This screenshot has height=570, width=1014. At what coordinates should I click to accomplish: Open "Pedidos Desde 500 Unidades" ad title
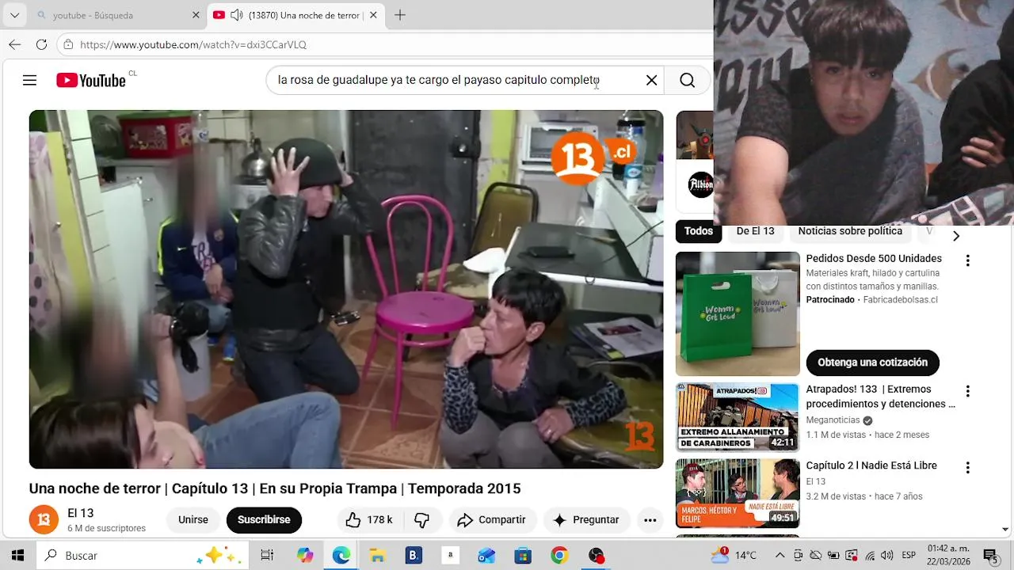pyautogui.click(x=874, y=258)
